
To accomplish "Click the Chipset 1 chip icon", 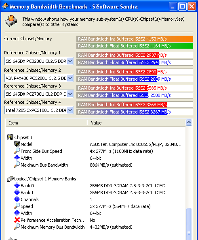I will (x=10, y=137).
